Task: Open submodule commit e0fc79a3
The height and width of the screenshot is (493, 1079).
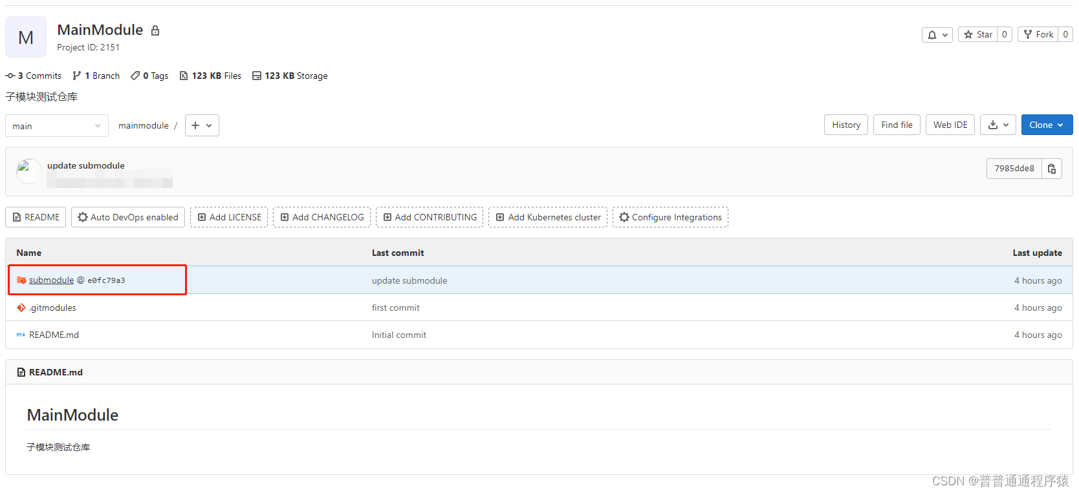Action: pyautogui.click(x=107, y=280)
